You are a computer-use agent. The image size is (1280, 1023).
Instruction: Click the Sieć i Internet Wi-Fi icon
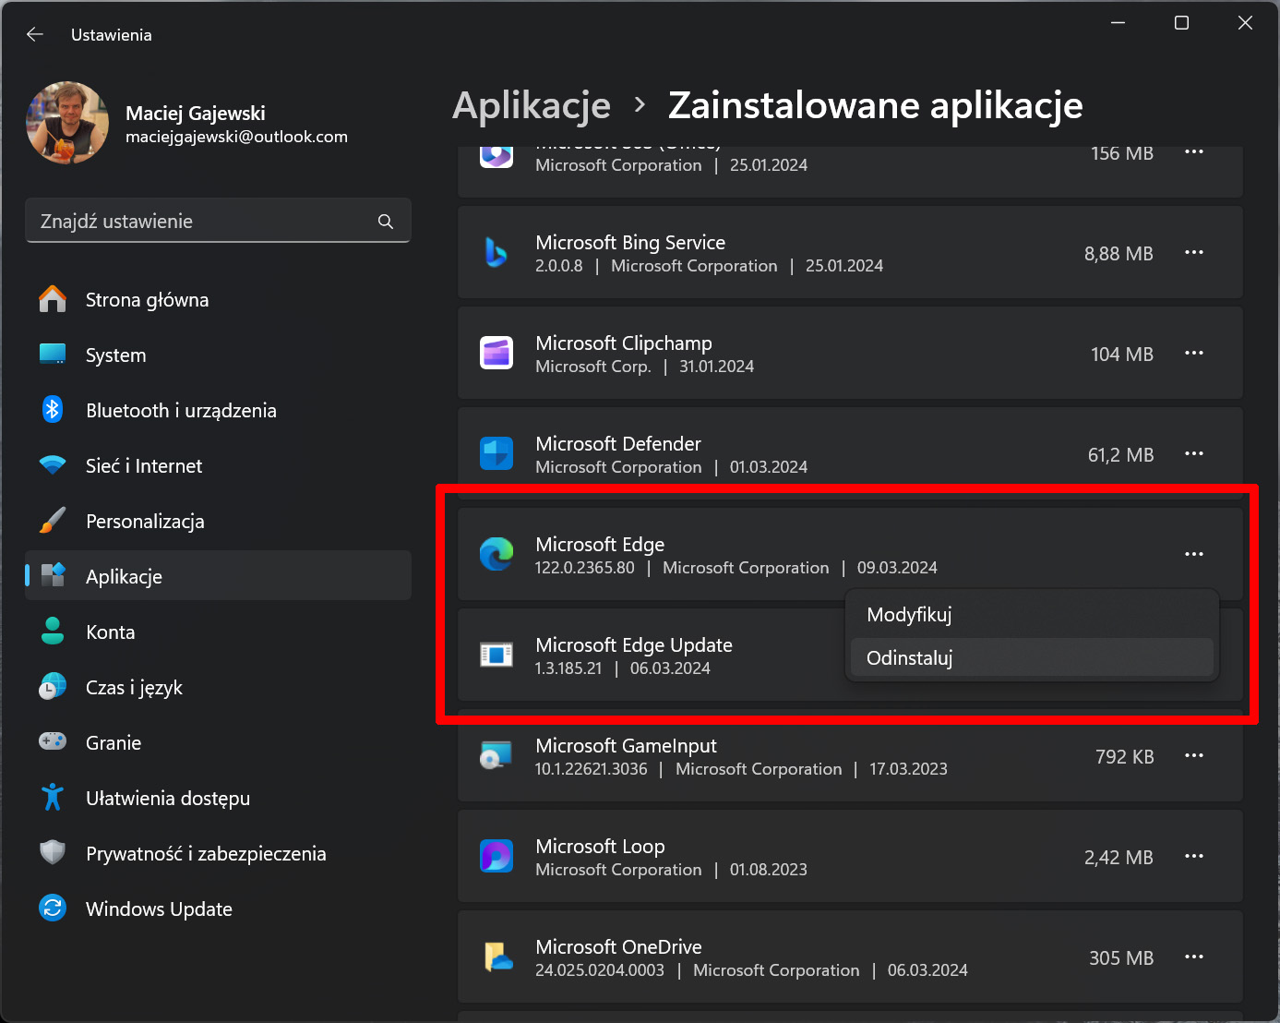tap(53, 465)
